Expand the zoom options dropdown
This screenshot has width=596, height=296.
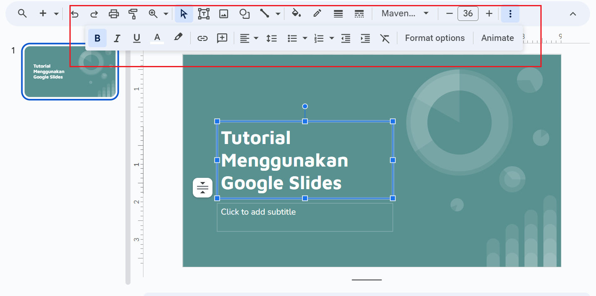[x=165, y=13]
